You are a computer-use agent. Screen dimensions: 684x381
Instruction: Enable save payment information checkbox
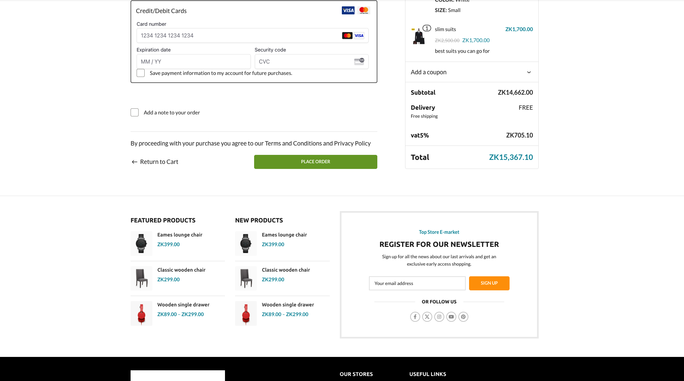point(141,73)
